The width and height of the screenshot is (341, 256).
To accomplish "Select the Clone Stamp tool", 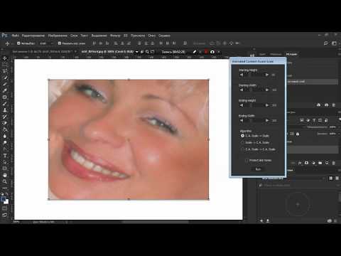I will [5, 110].
